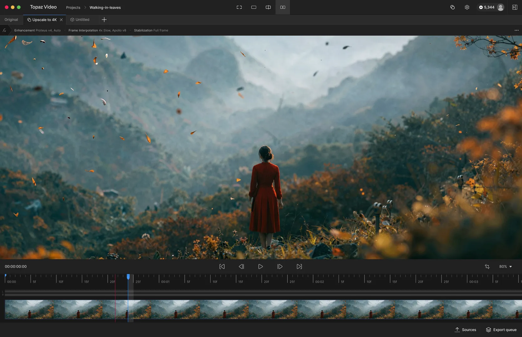Open user account avatar
This screenshot has height=337, width=522.
[501, 7]
